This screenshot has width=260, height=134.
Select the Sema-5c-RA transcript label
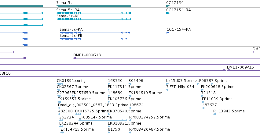click(x=68, y=10)
